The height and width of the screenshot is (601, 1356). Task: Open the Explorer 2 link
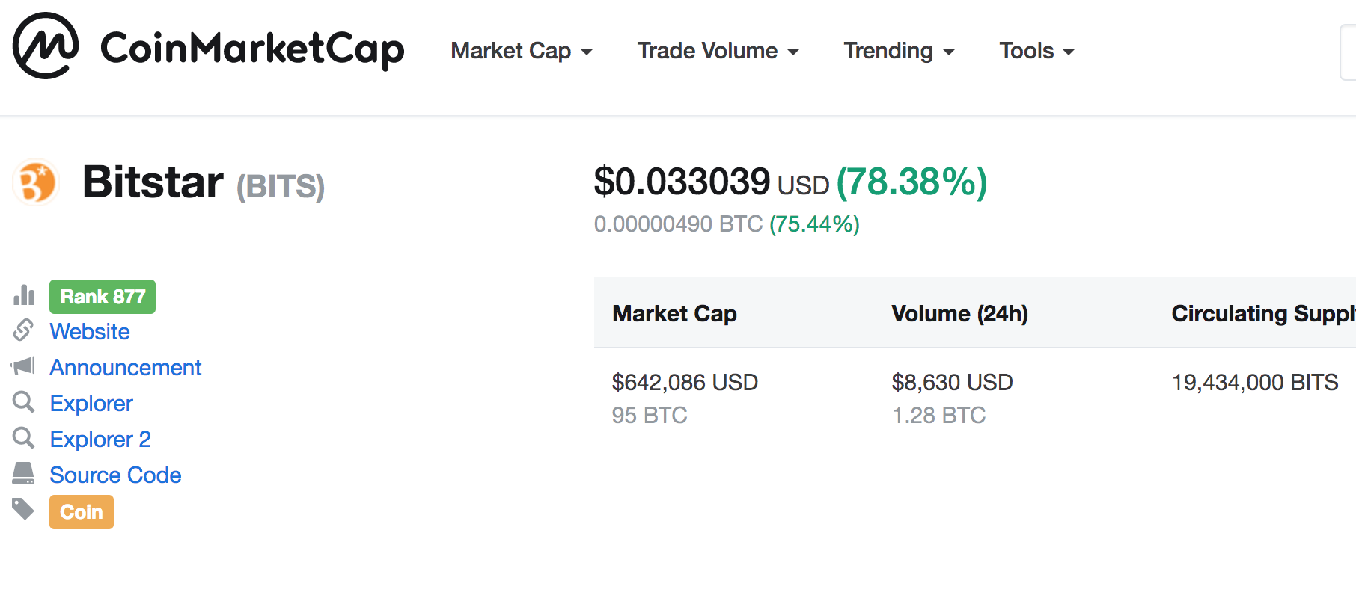point(100,439)
